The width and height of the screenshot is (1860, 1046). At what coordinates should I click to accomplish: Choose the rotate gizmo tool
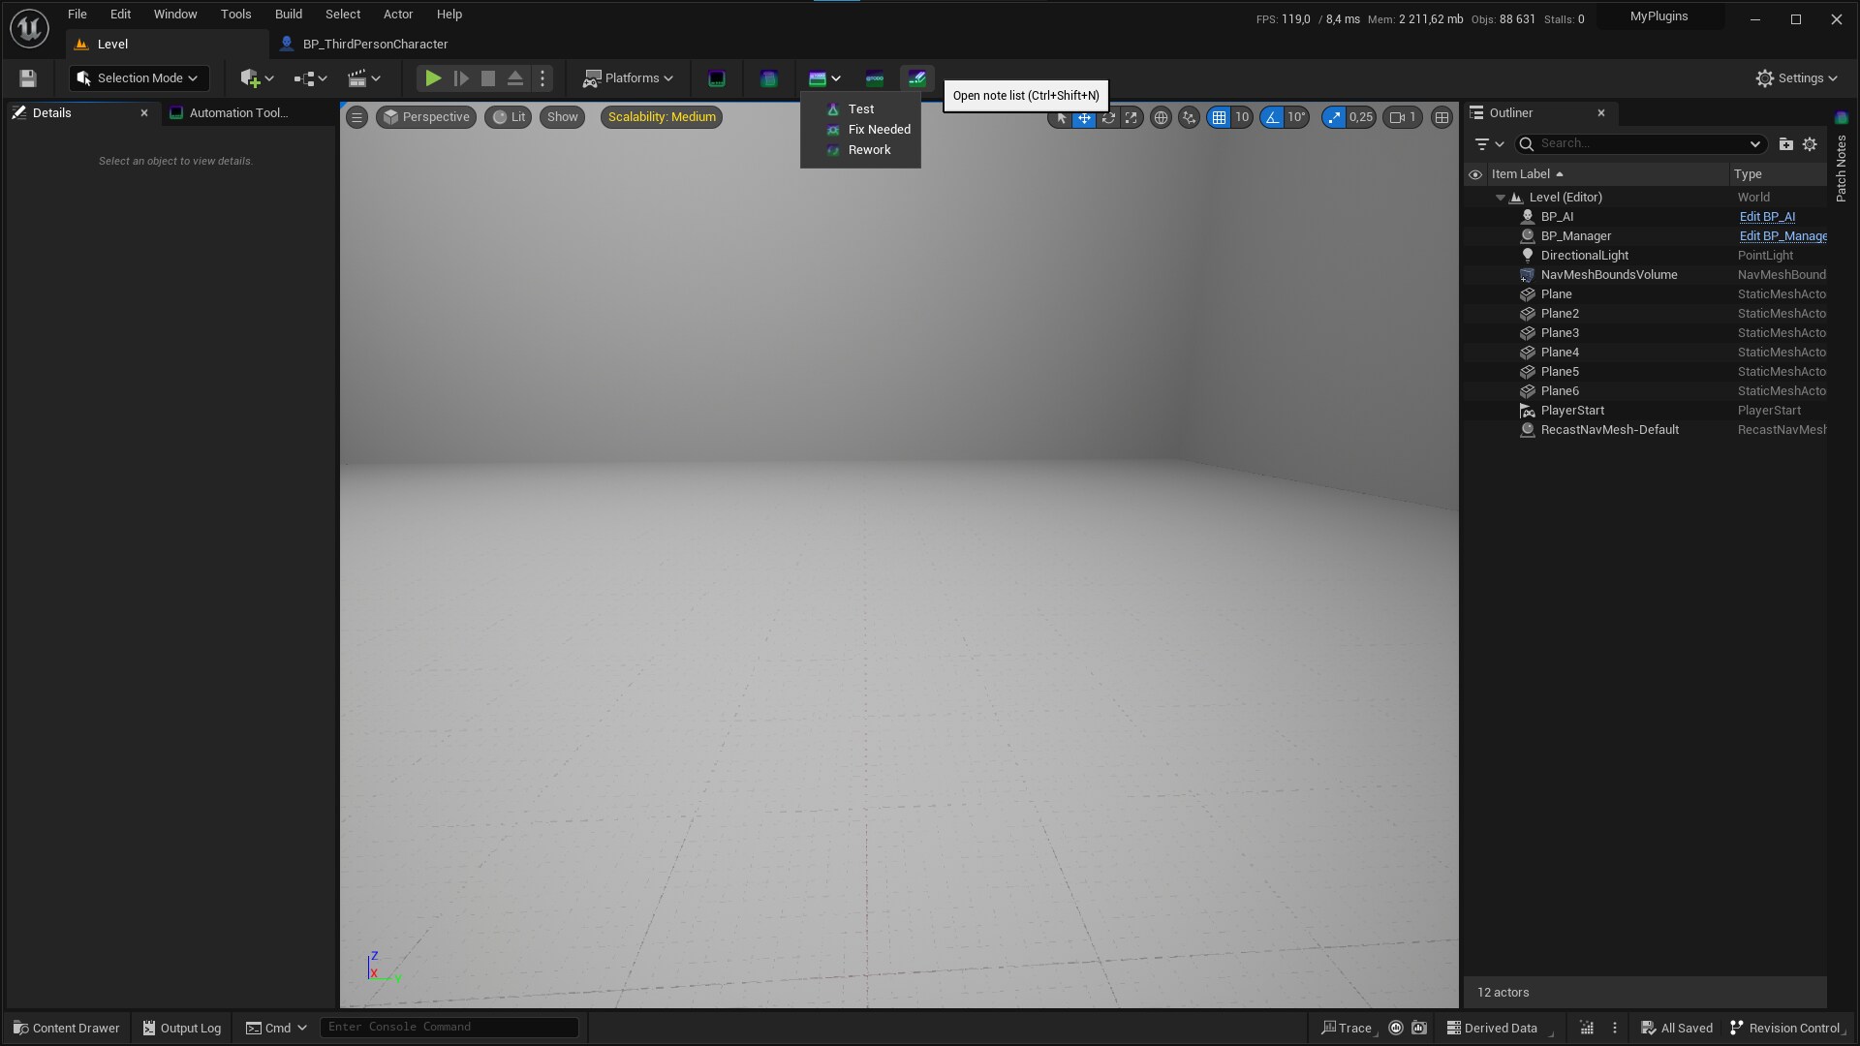(1107, 118)
